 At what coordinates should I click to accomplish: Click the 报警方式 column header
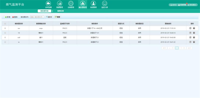click(121, 24)
